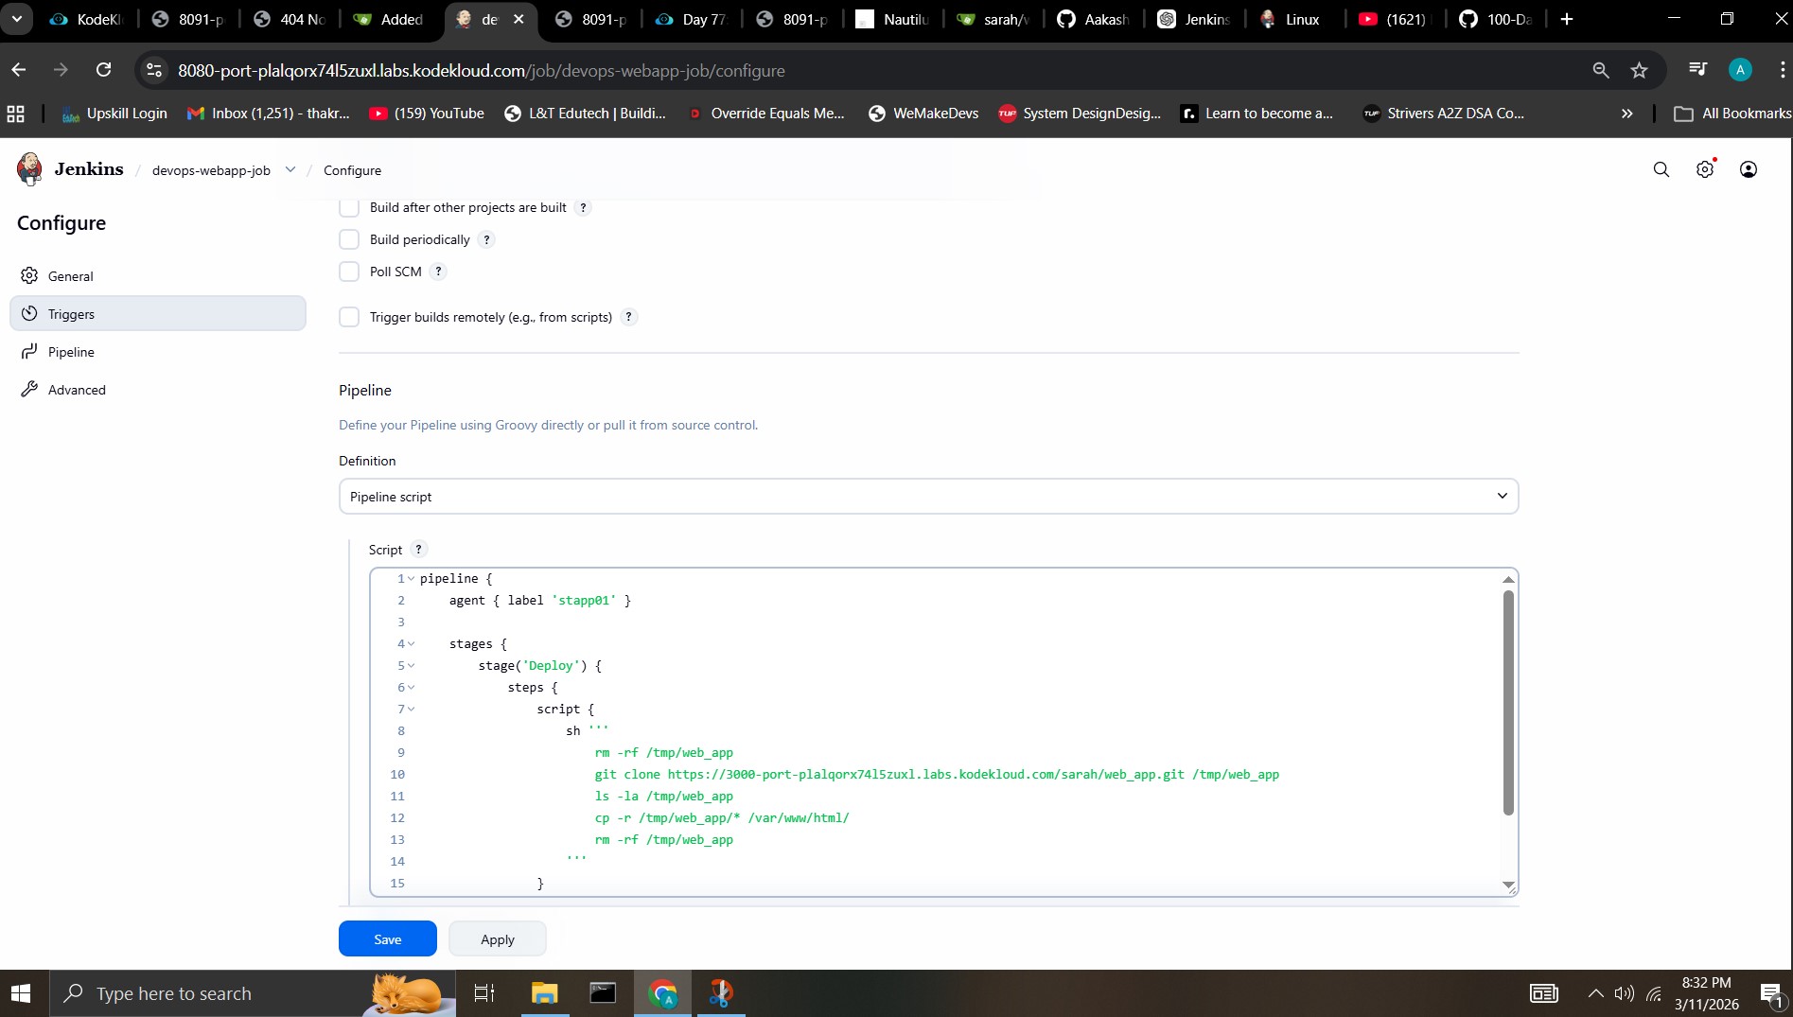The image size is (1793, 1017).
Task: Show hidden system tray icons
Action: click(x=1595, y=993)
